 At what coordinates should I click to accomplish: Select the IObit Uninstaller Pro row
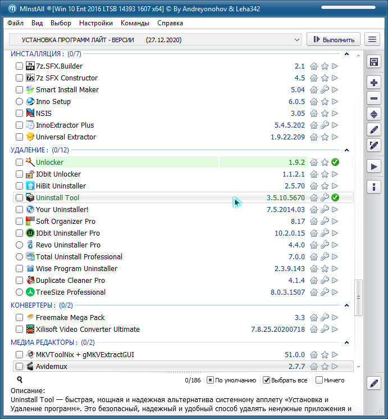click(183, 233)
